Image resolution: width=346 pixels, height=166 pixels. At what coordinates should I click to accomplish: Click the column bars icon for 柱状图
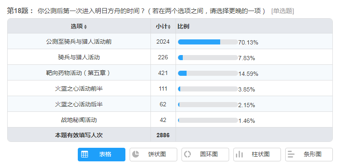pyautogui.click(x=239, y=154)
